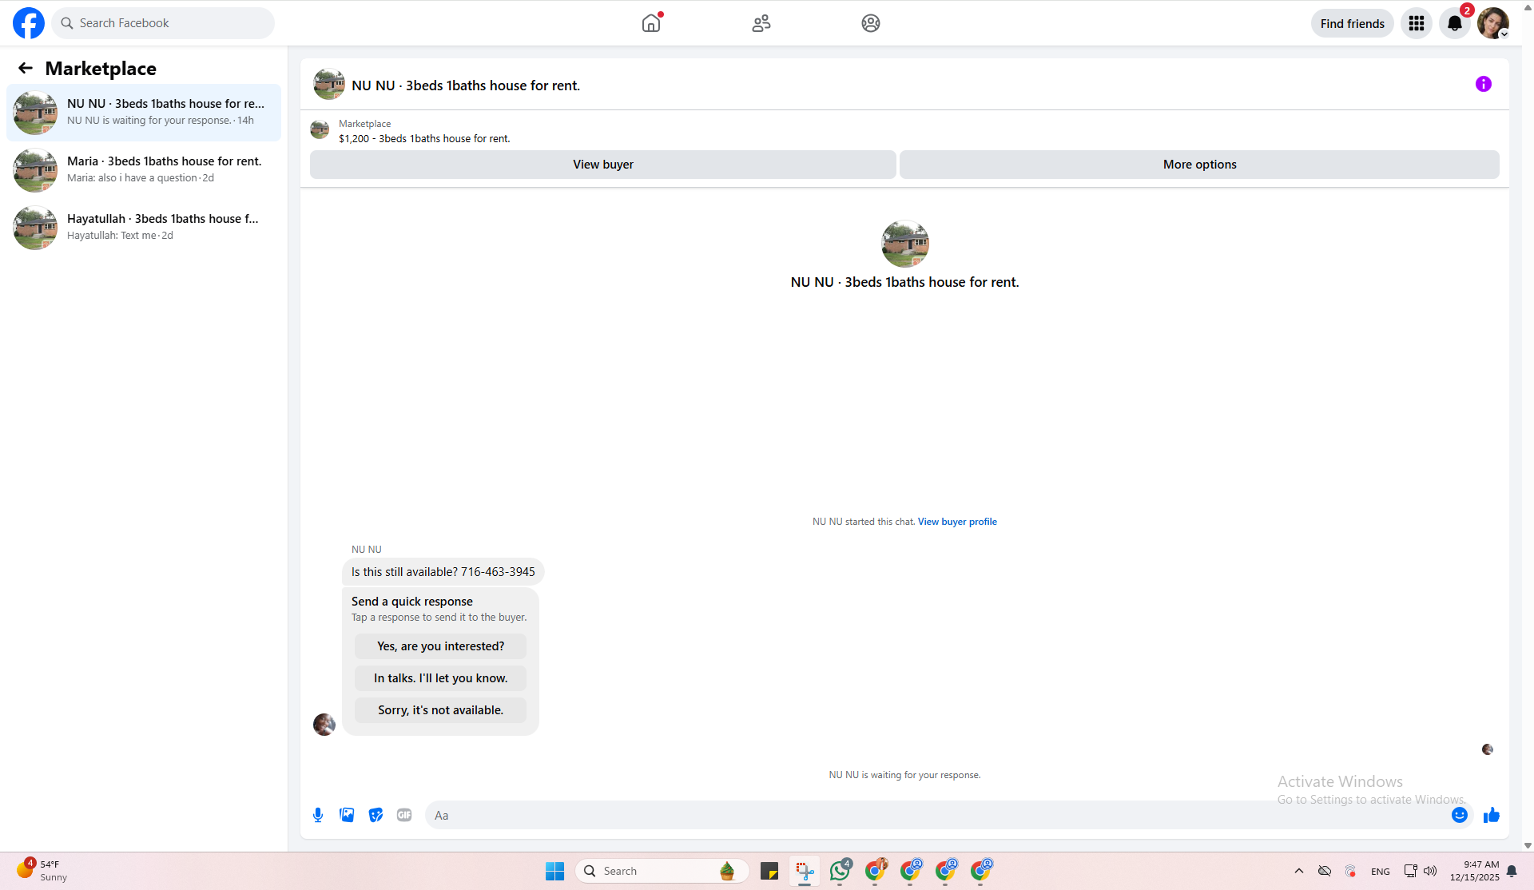The height and width of the screenshot is (890, 1534).
Task: Open the taskbar clock and date
Action: click(1474, 871)
